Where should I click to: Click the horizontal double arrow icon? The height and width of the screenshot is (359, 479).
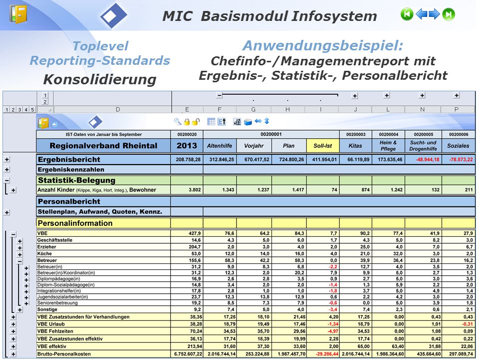pyautogui.click(x=258, y=121)
